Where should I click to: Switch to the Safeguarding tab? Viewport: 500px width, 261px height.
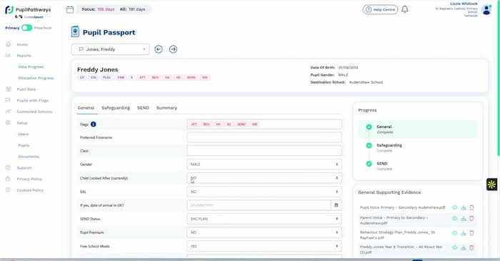tap(116, 108)
